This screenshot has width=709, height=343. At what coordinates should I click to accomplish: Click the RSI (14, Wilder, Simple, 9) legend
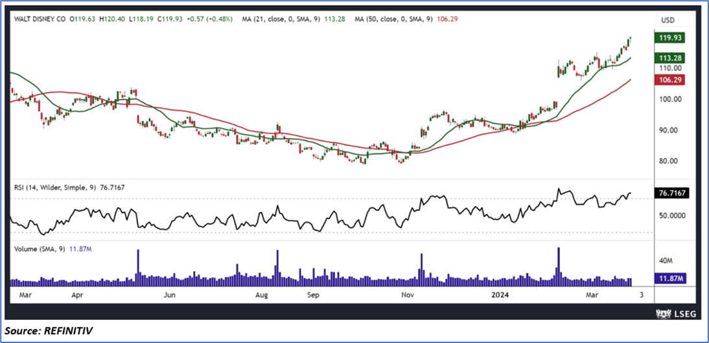point(54,186)
